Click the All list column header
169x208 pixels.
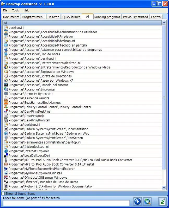(82, 23)
